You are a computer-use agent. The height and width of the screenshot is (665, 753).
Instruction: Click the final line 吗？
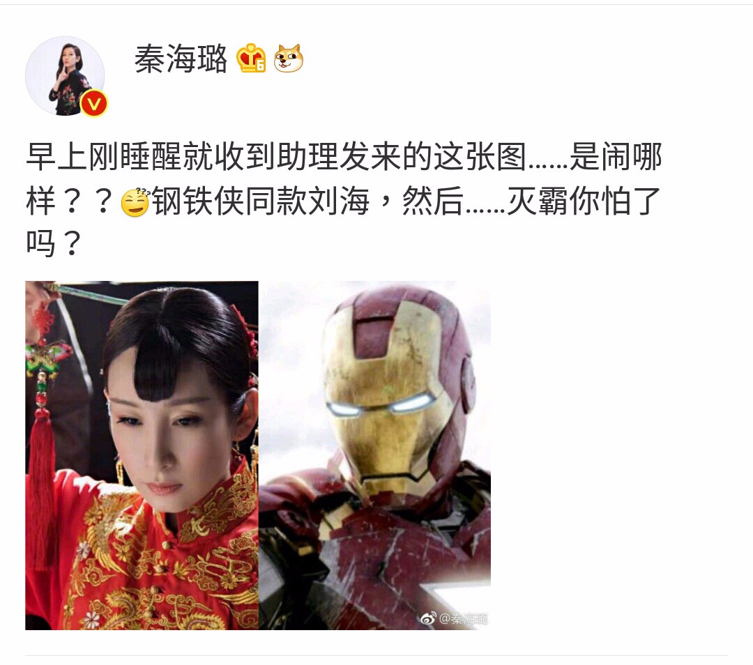(x=53, y=243)
